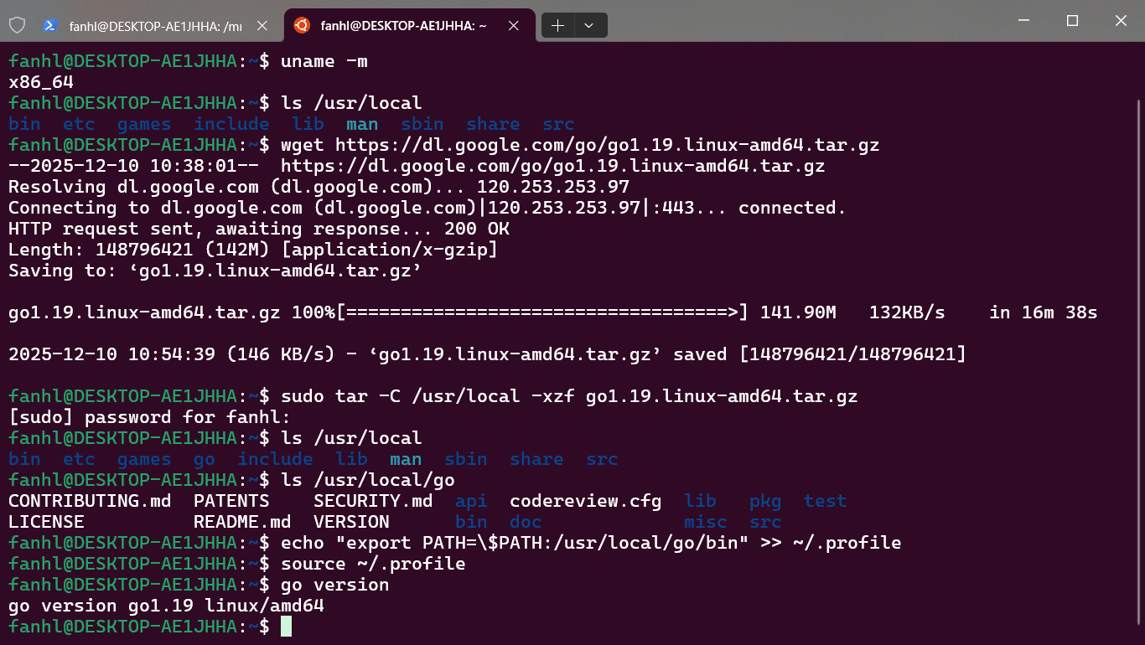
Task: Select the active Ubuntu tab title
Action: (403, 25)
